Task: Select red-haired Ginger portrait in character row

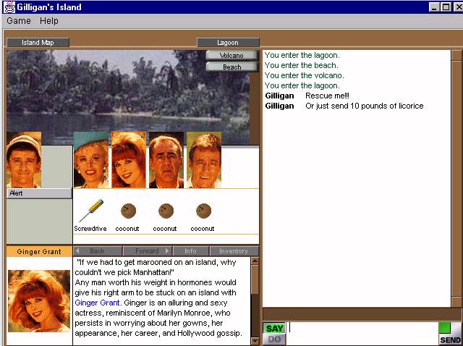Action: [x=129, y=160]
